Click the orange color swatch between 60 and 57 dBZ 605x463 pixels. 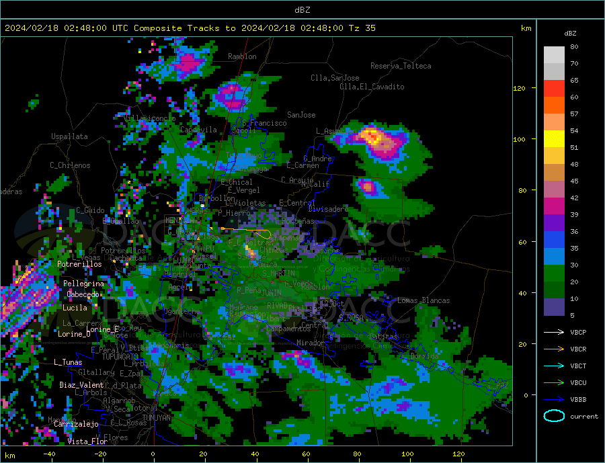click(554, 106)
